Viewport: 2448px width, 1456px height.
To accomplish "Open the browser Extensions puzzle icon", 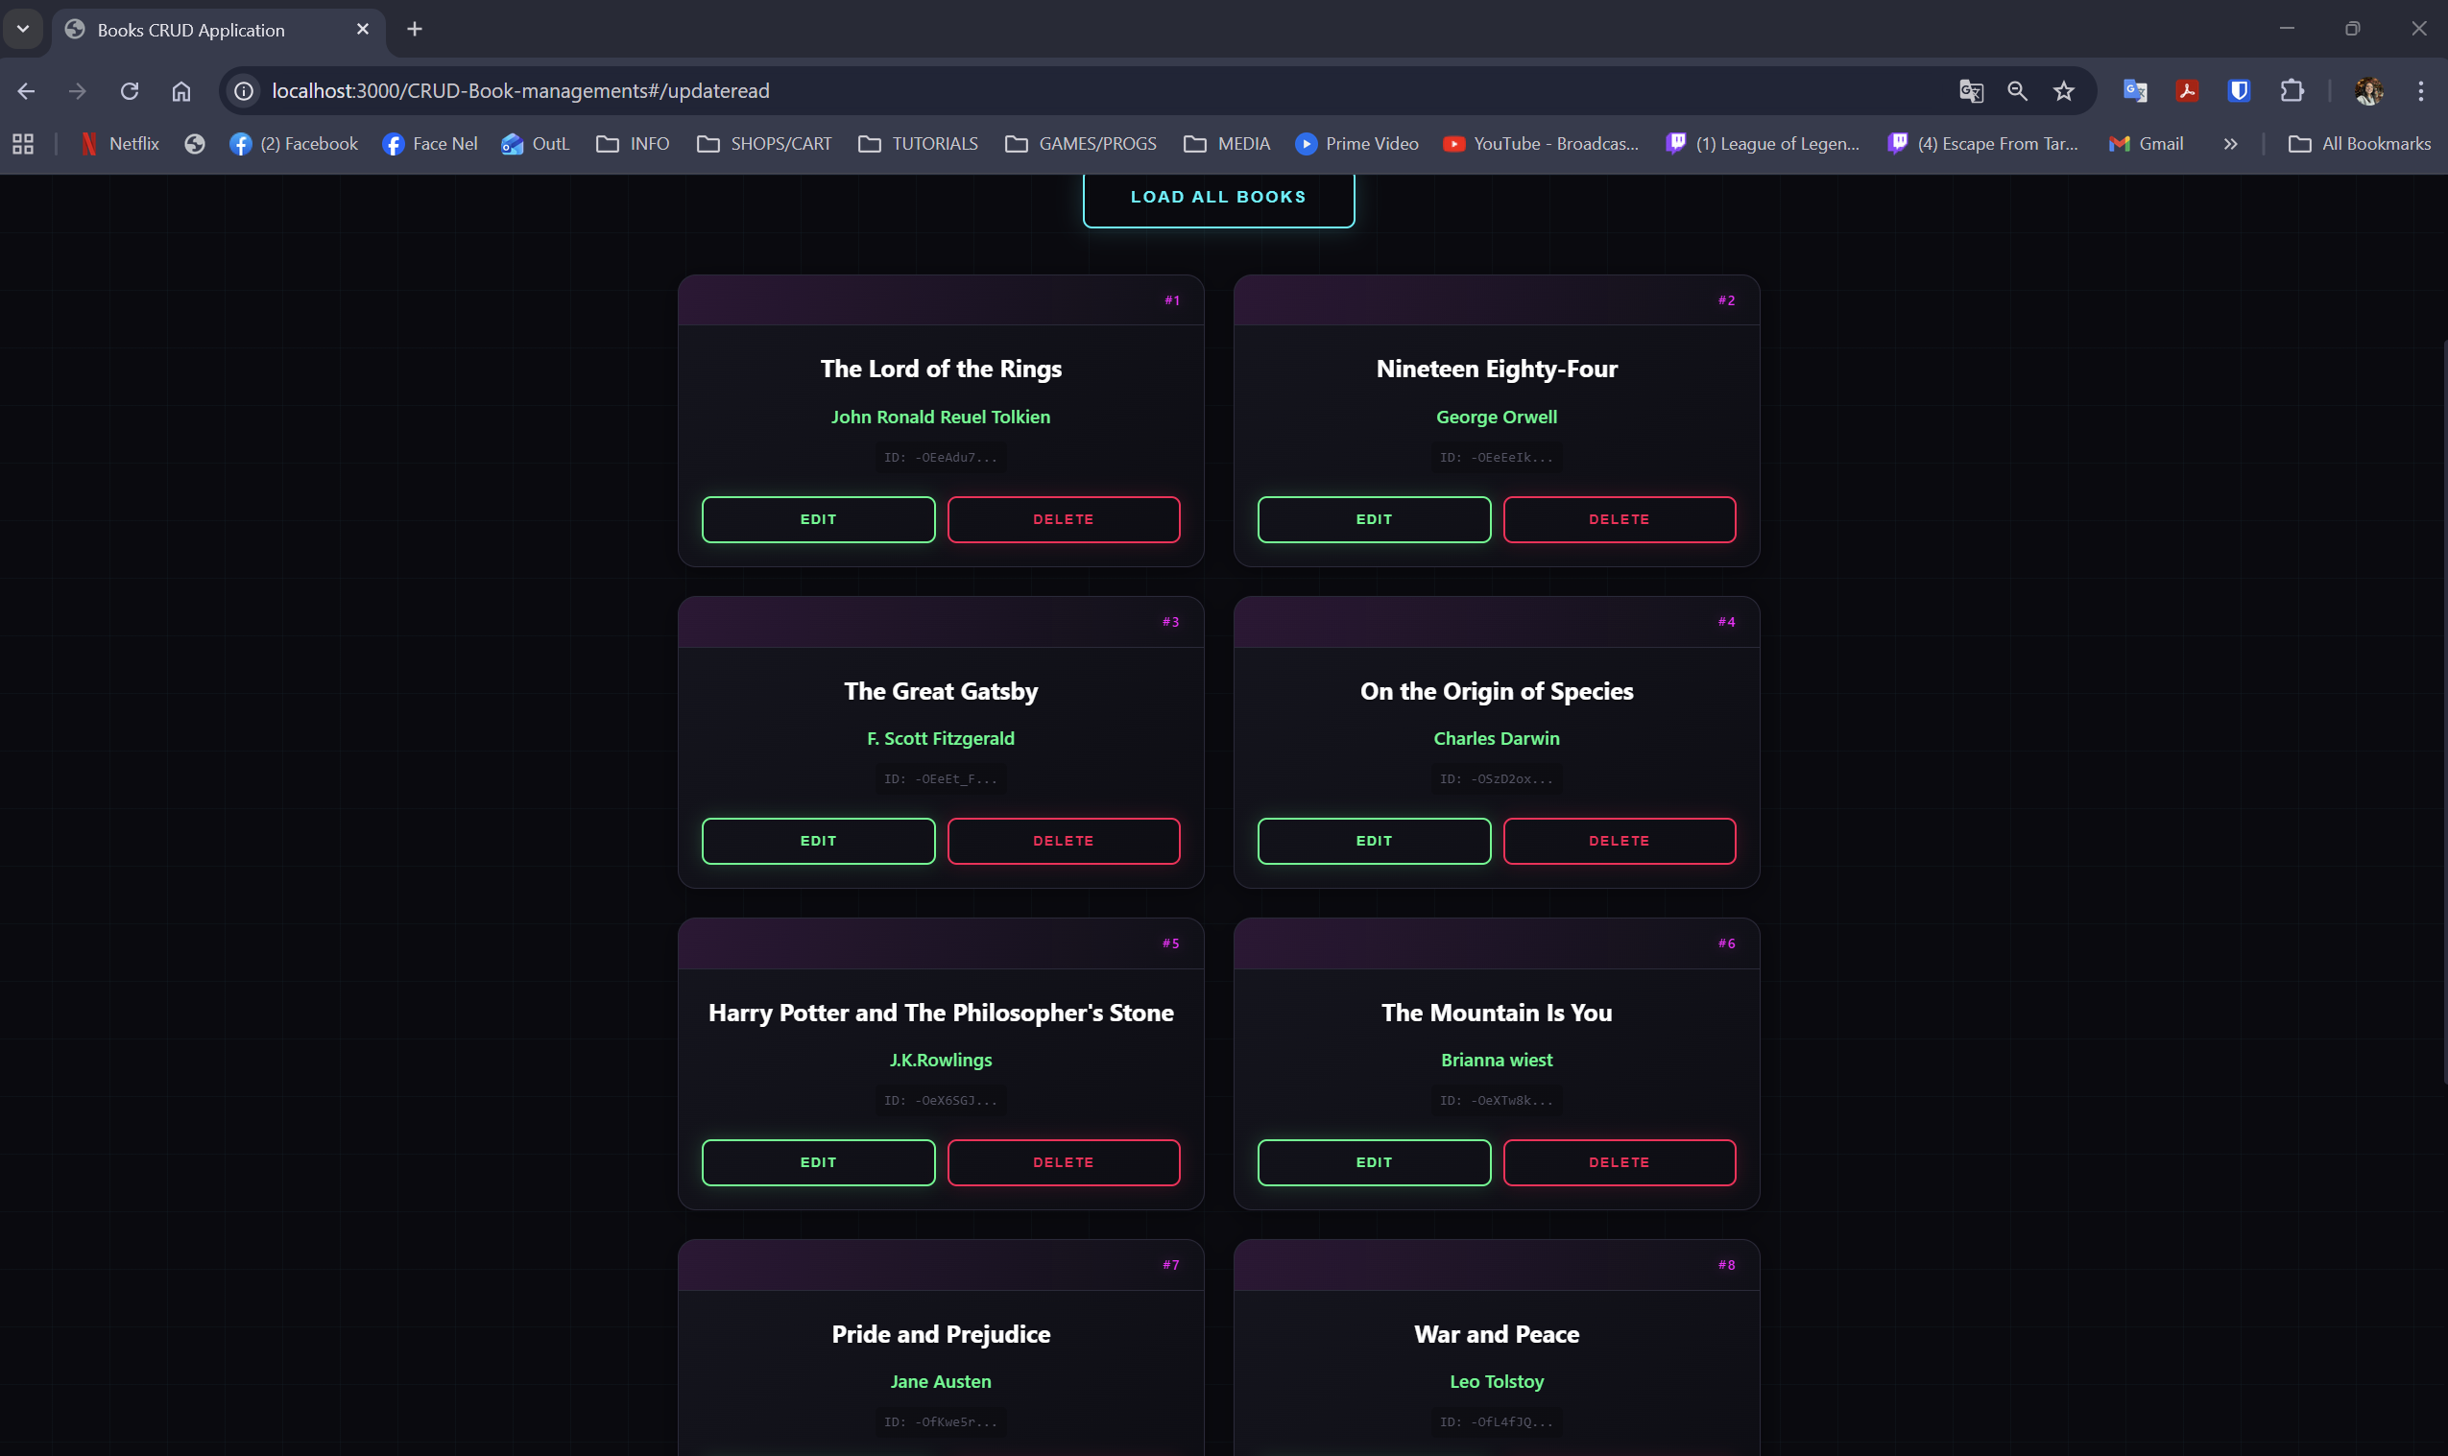I will tap(2291, 91).
